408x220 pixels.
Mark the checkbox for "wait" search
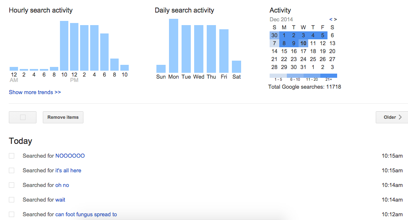click(11, 200)
